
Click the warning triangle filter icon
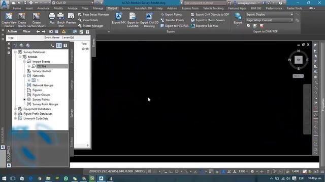click(63, 31)
